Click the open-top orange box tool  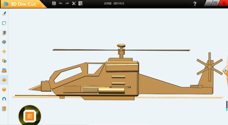(4, 89)
